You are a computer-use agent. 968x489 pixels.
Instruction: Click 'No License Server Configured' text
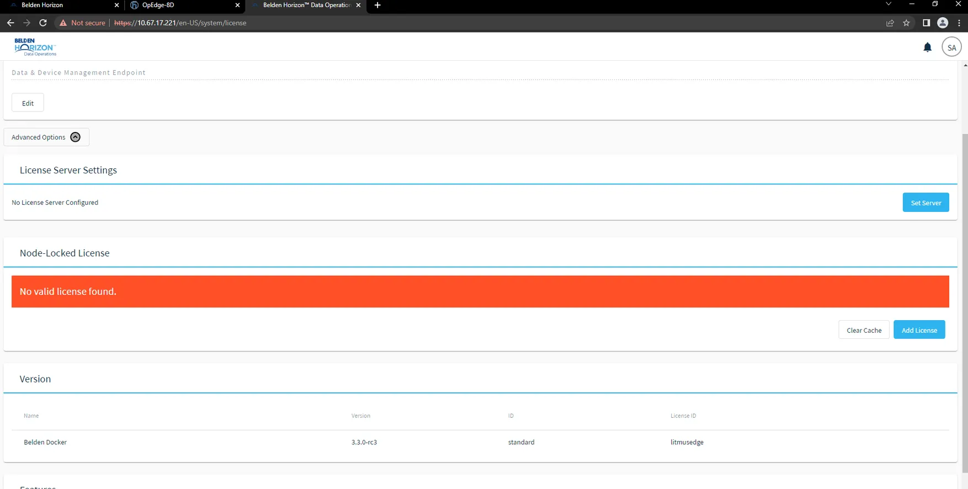point(55,203)
